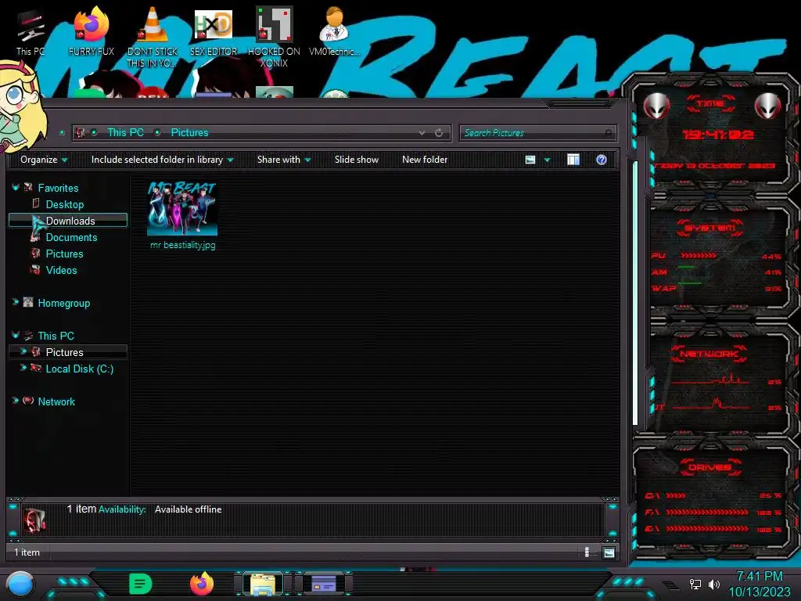Open the green notes app on taskbar
The width and height of the screenshot is (801, 601).
point(141,584)
